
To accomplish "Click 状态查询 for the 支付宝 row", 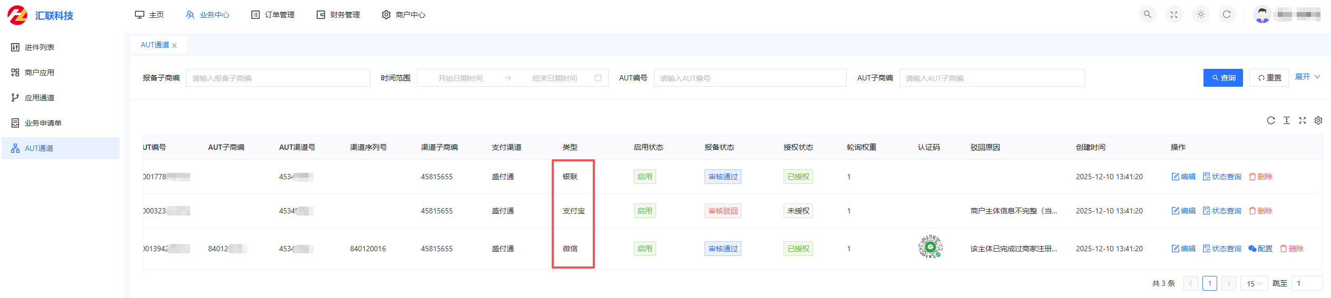I will (1222, 211).
